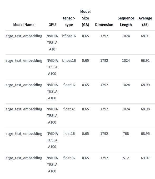Click the Average (35) column header
Viewport: 155px width, 179px height.
pos(145,22)
